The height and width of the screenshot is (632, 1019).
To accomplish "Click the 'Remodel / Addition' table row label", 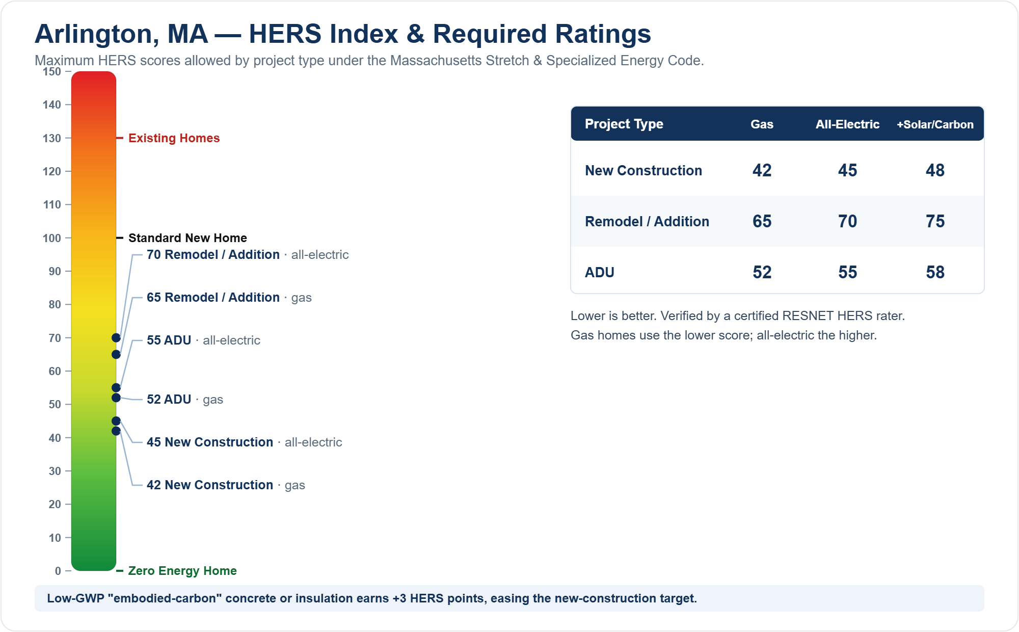I will tap(647, 222).
